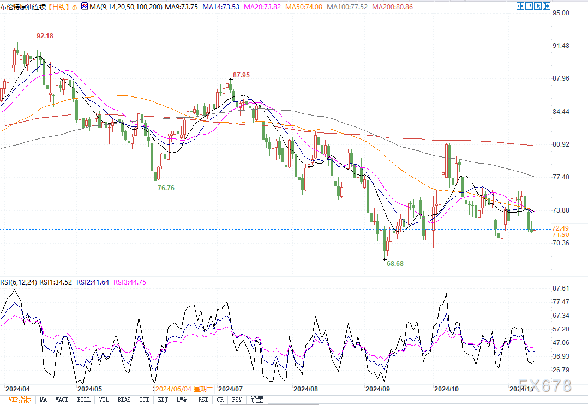The width and height of the screenshot is (588, 405).
Task: Switch to the MACD indicator tab
Action: pyautogui.click(x=62, y=400)
